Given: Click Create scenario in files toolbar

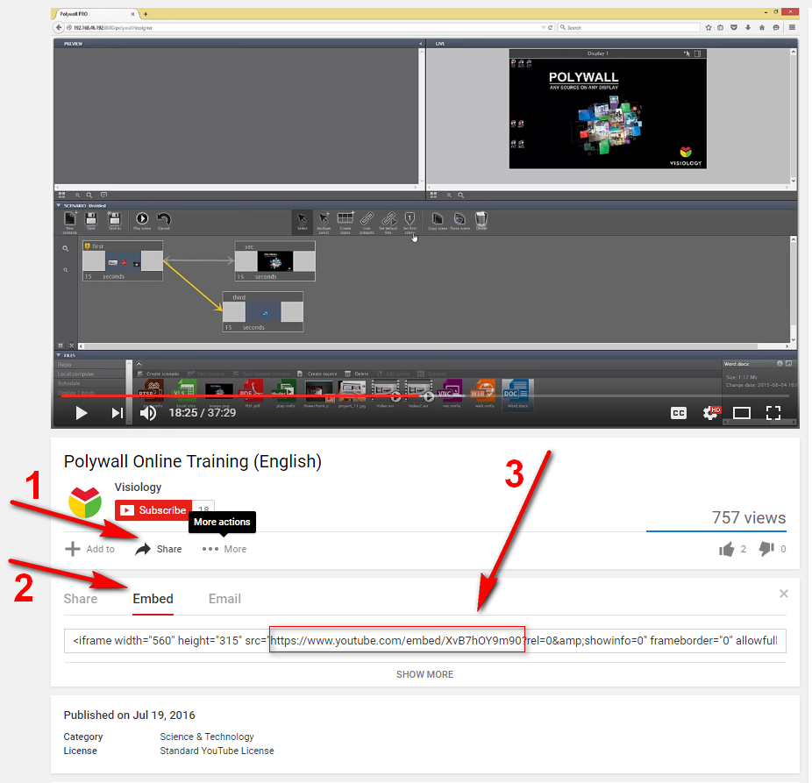Looking at the screenshot, I should point(158,374).
